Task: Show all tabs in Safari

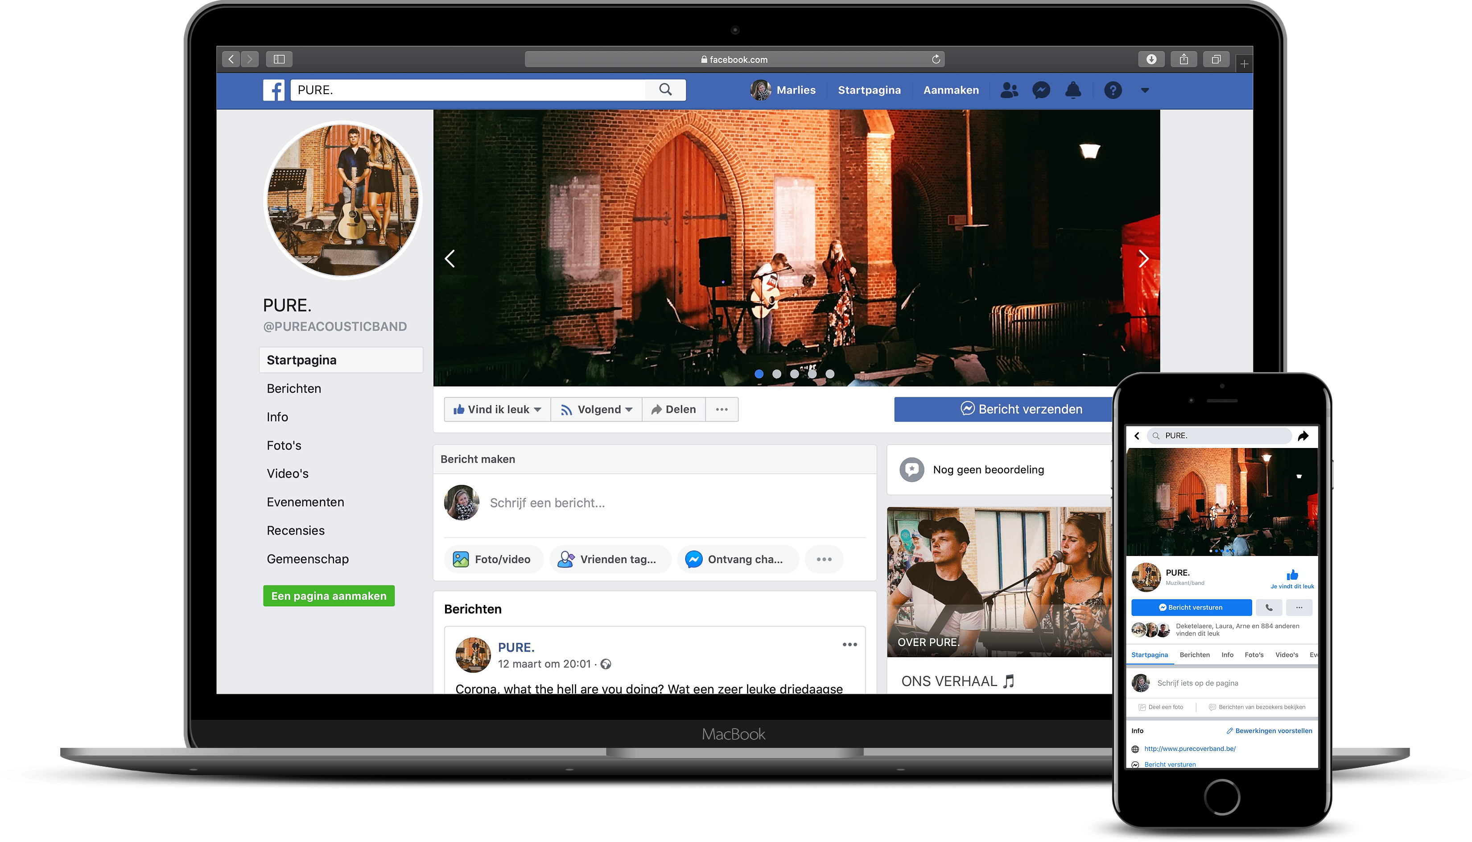Action: [x=1216, y=59]
